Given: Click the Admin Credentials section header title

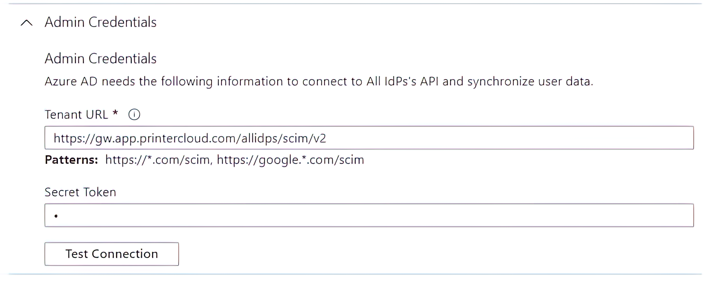Looking at the screenshot, I should (x=101, y=22).
